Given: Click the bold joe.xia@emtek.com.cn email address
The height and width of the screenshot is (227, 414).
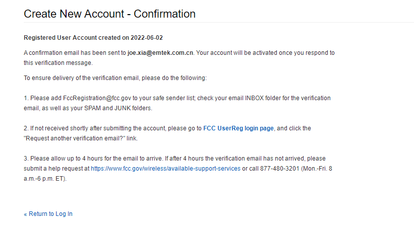Looking at the screenshot, I should 160,53.
